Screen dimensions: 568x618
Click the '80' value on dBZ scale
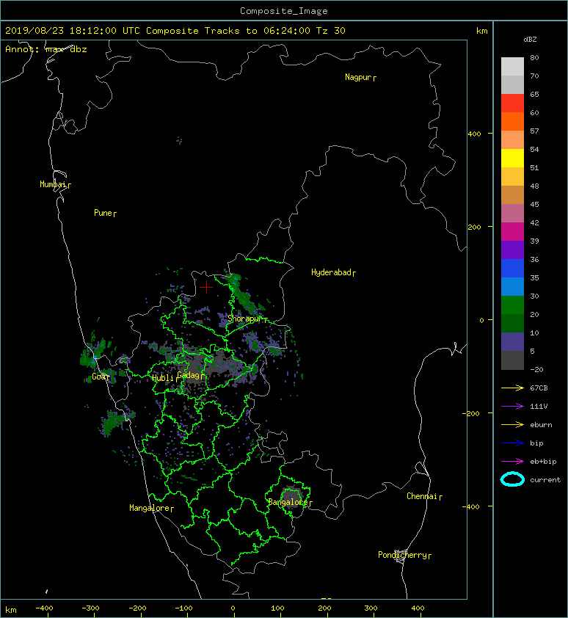tap(534, 57)
